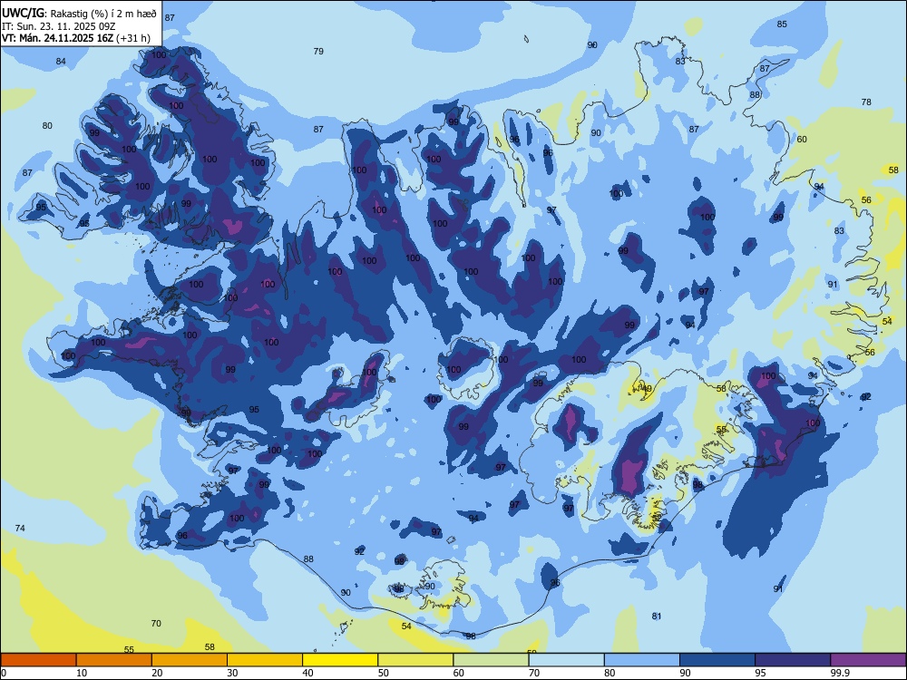
Task: Click the '78' humidity value on the map
Action: pos(866,102)
